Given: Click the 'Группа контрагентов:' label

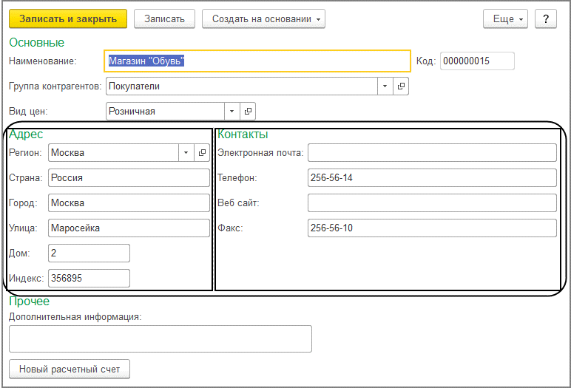Looking at the screenshot, I should coord(55,86).
